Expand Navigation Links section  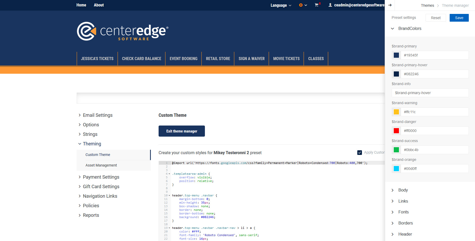(x=98, y=196)
